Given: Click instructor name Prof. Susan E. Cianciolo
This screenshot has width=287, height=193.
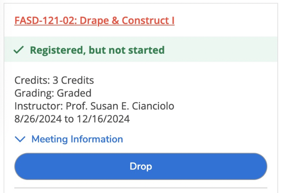Looking at the screenshot, I should click(120, 106).
